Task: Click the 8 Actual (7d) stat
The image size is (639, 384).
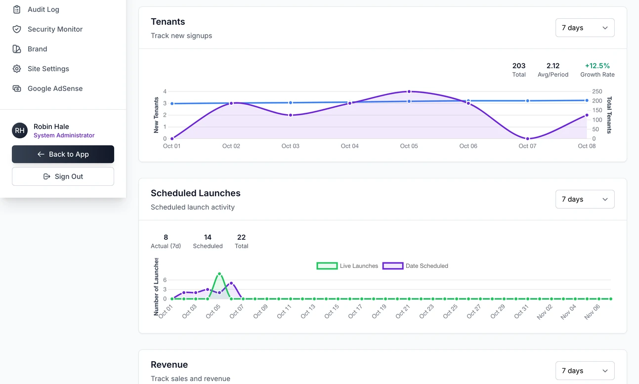Action: 166,241
